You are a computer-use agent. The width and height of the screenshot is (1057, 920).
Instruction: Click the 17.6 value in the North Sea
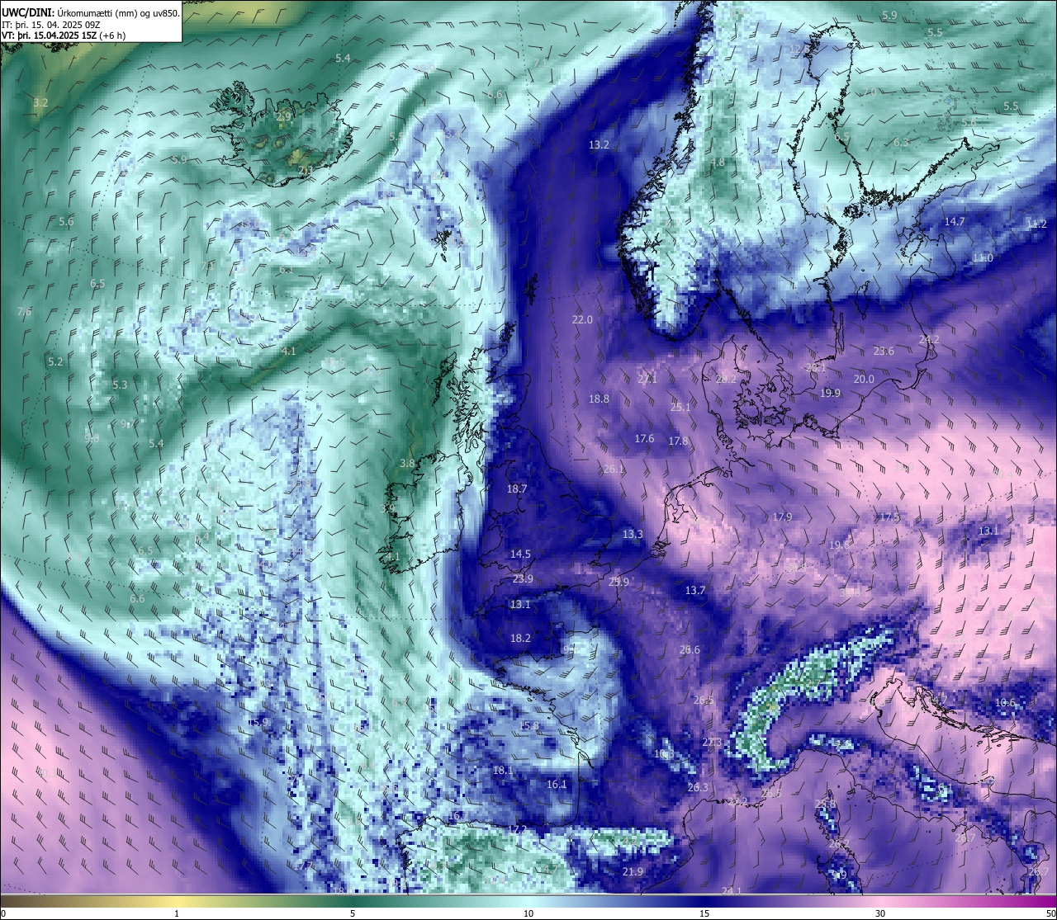coord(644,438)
